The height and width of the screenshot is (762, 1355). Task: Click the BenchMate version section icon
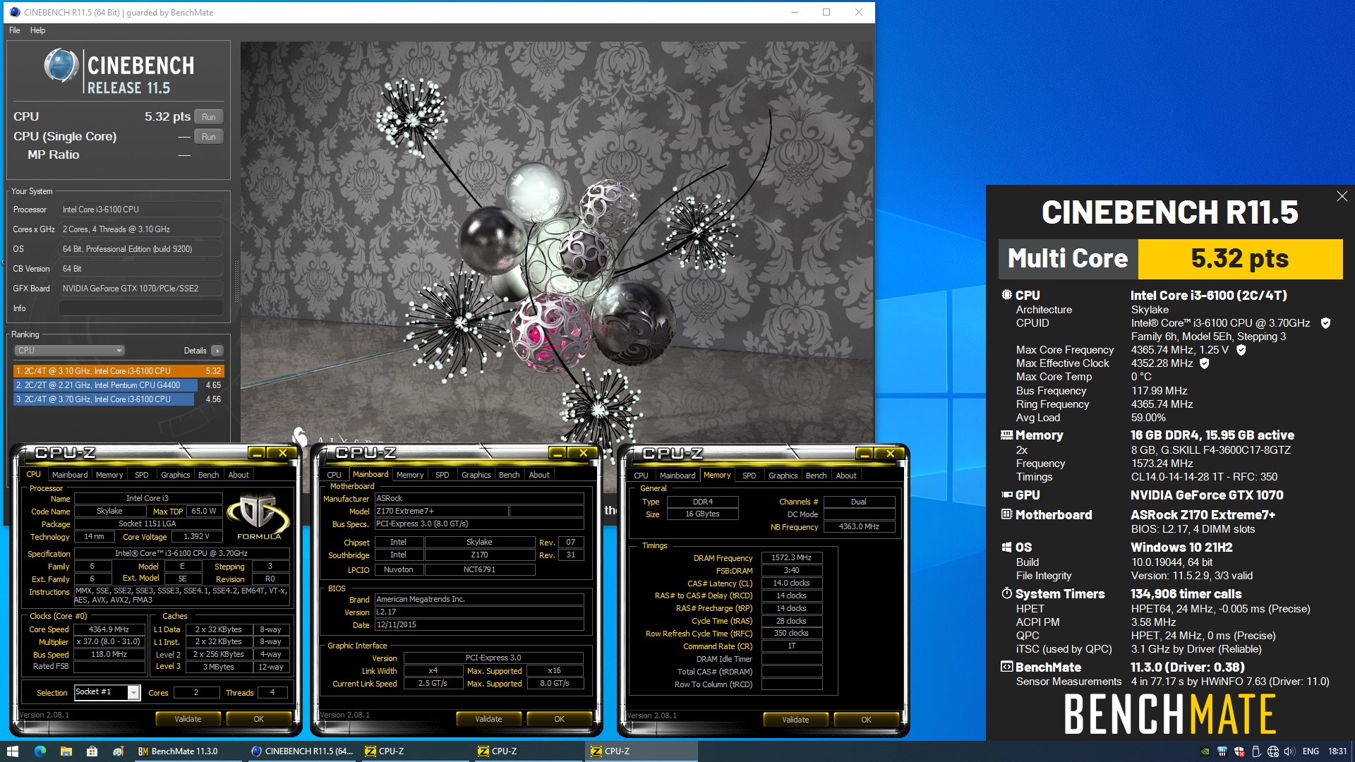(1007, 667)
